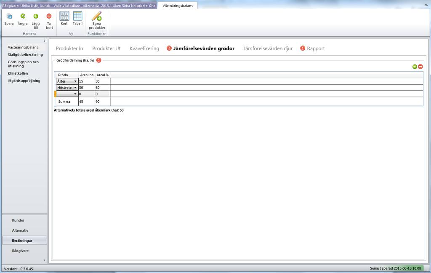Select the customer info title tab
This screenshot has height=273, width=431.
(79, 5)
